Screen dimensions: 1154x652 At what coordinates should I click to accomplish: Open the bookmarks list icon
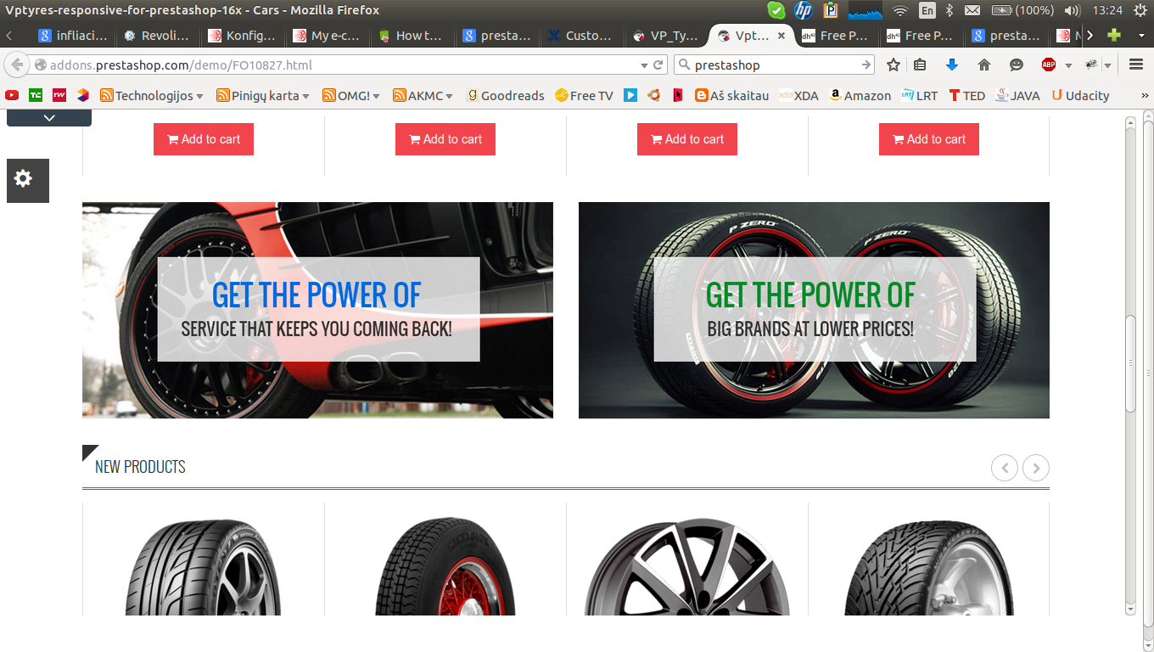pyautogui.click(x=920, y=65)
